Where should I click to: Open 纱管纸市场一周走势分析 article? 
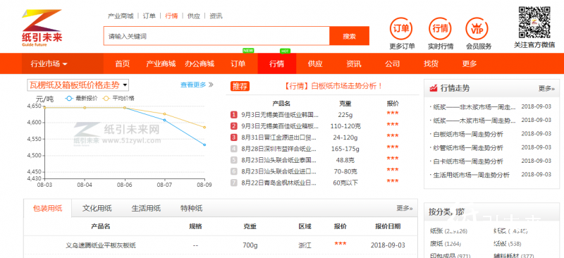point(467,147)
